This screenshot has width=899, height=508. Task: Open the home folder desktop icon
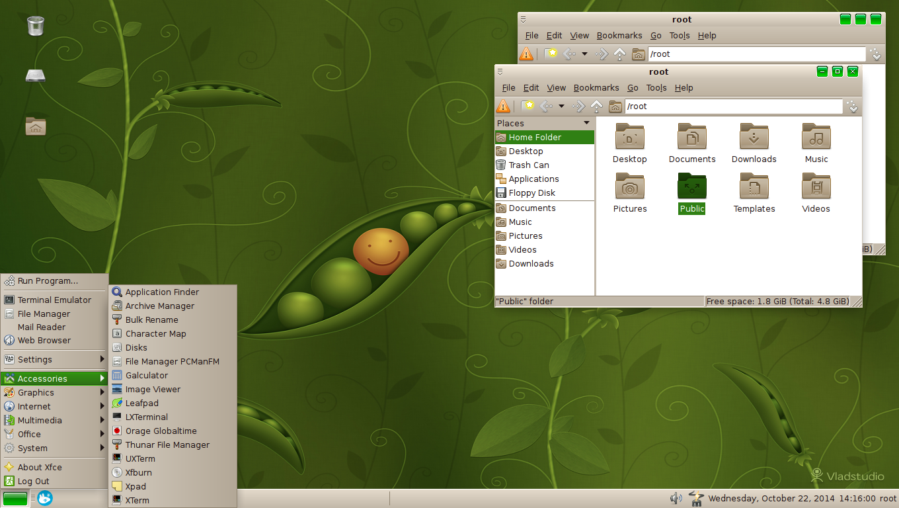[x=35, y=126]
